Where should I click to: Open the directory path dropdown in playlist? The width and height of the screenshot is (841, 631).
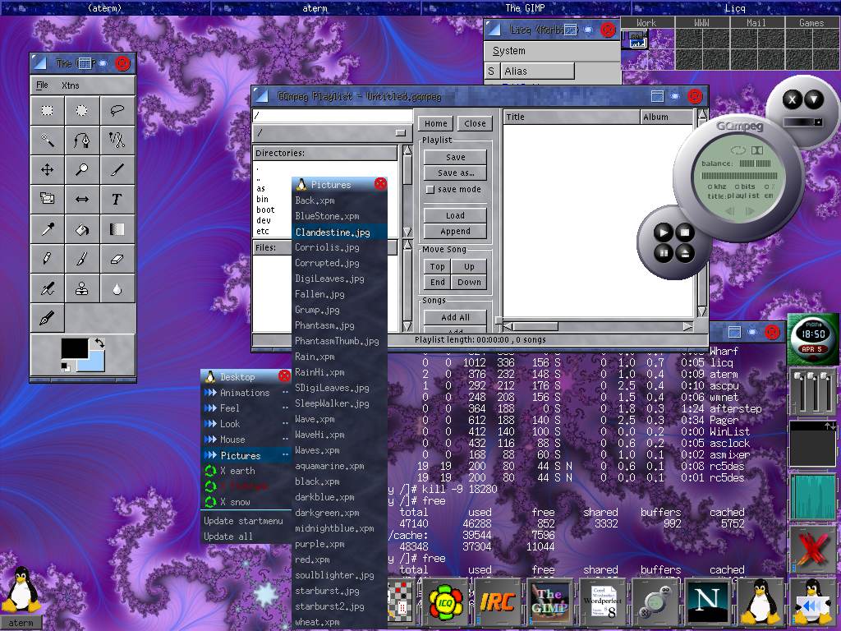pos(400,133)
